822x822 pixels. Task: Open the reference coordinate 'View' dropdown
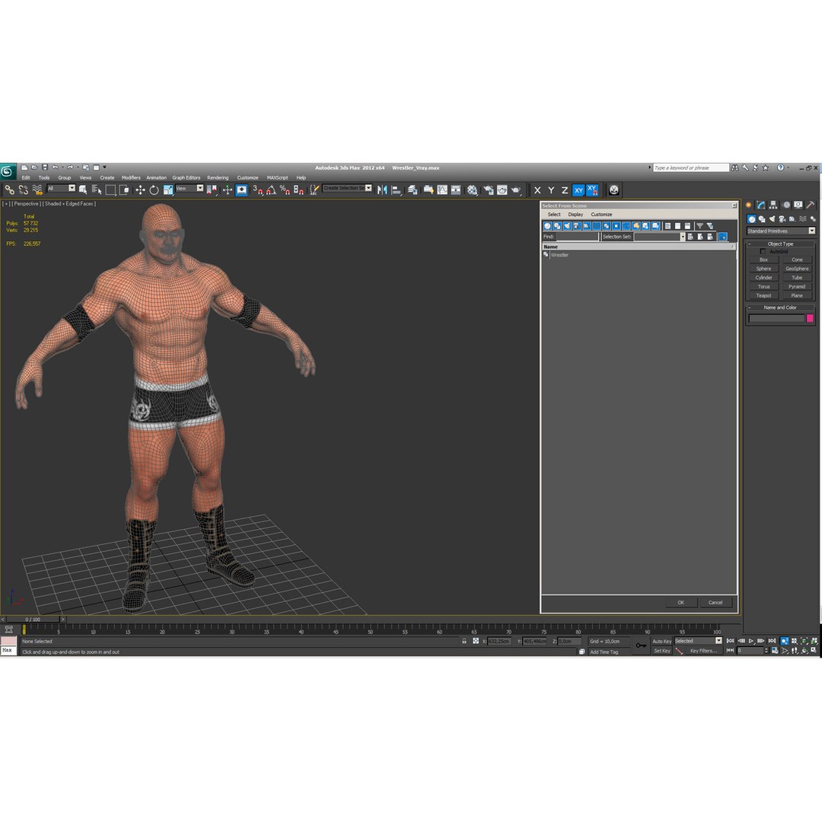[190, 188]
